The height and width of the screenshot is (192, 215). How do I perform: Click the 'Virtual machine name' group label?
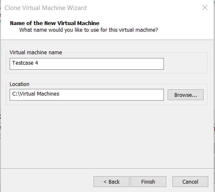coord(36,53)
